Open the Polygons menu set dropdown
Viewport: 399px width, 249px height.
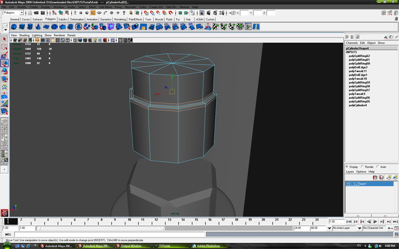pyautogui.click(x=12, y=12)
